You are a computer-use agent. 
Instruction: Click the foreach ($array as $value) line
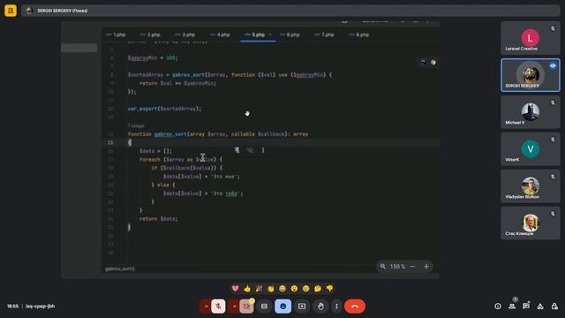(x=181, y=159)
